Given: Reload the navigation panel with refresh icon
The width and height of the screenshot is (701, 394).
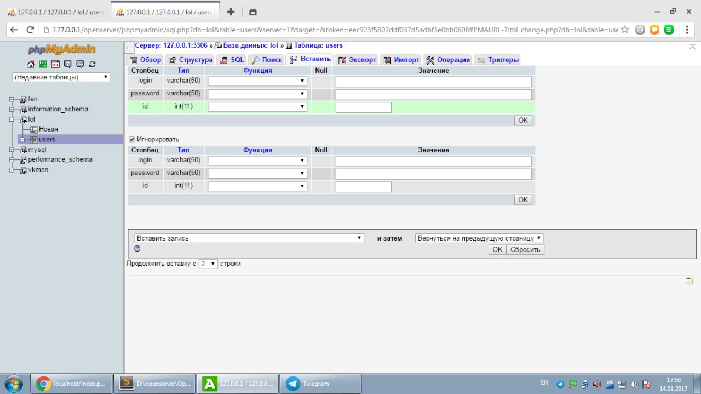Looking at the screenshot, I should click(x=92, y=64).
